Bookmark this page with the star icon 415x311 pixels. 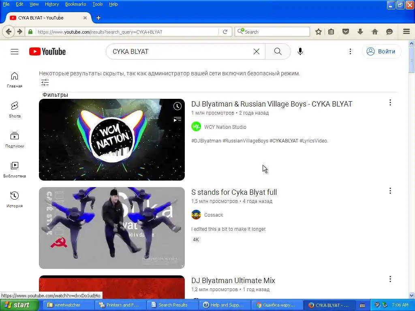pyautogui.click(x=319, y=32)
